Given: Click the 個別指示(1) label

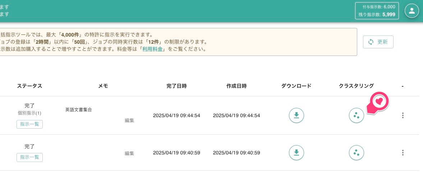Looking at the screenshot, I should click(30, 113).
